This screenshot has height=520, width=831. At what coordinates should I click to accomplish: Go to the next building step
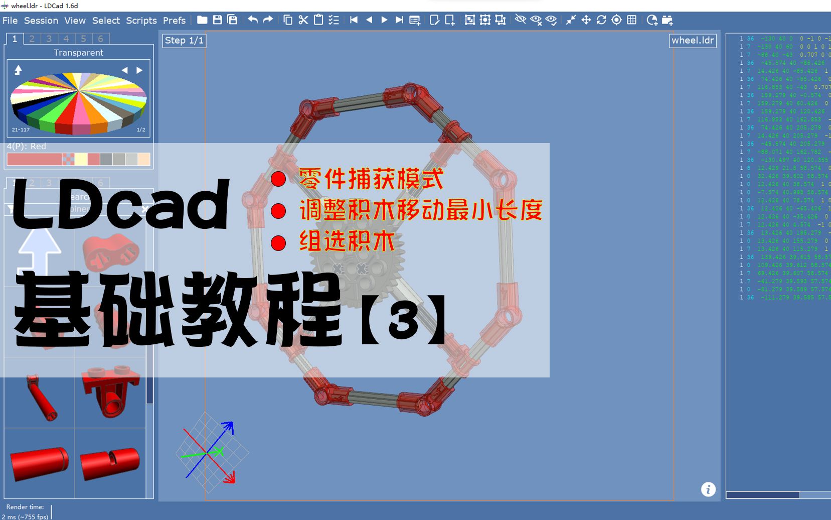[384, 20]
